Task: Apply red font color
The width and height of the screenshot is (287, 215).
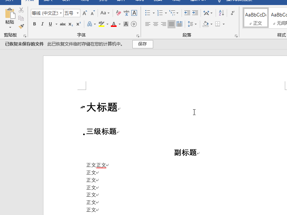Action: [114, 24]
